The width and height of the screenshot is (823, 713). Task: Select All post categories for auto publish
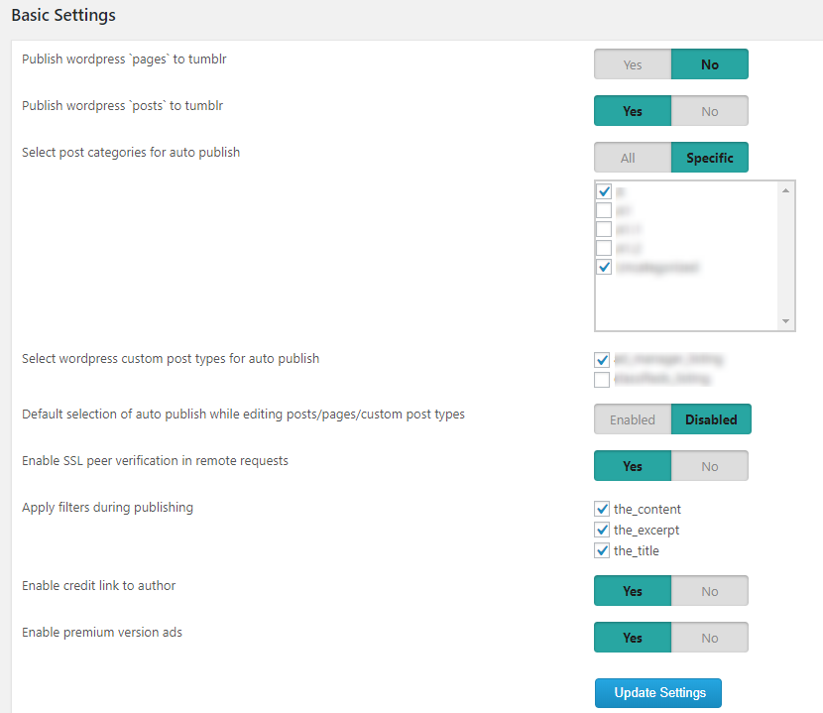tap(632, 157)
